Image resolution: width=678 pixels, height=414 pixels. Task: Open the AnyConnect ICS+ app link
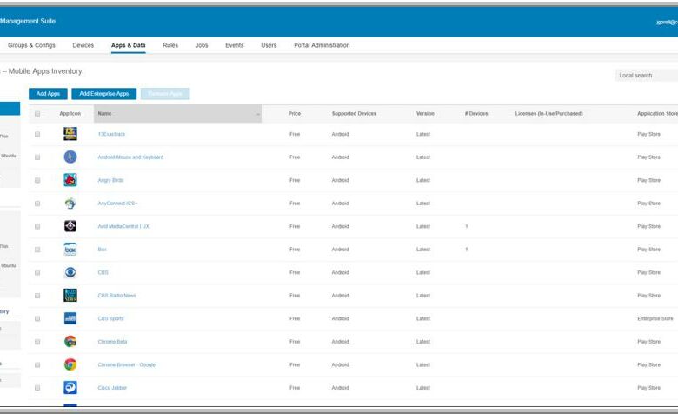coord(117,204)
